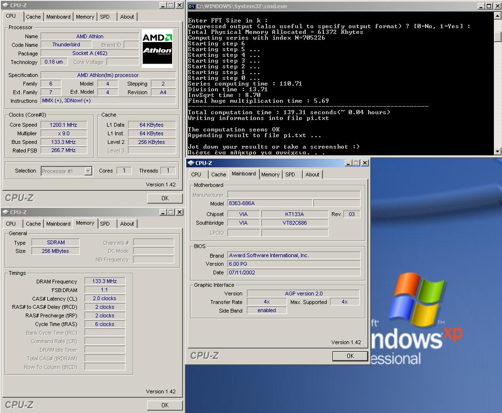This screenshot has height=413, width=502.
Task: Click the FSB:DRAM ratio value 1:1
Action: pyautogui.click(x=105, y=290)
